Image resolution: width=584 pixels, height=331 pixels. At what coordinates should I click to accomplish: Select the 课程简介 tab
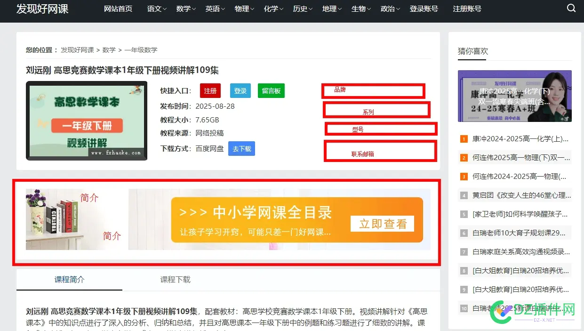point(69,279)
